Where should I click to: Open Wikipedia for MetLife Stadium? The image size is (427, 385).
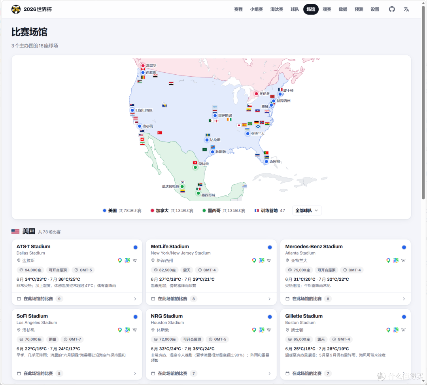click(x=269, y=260)
